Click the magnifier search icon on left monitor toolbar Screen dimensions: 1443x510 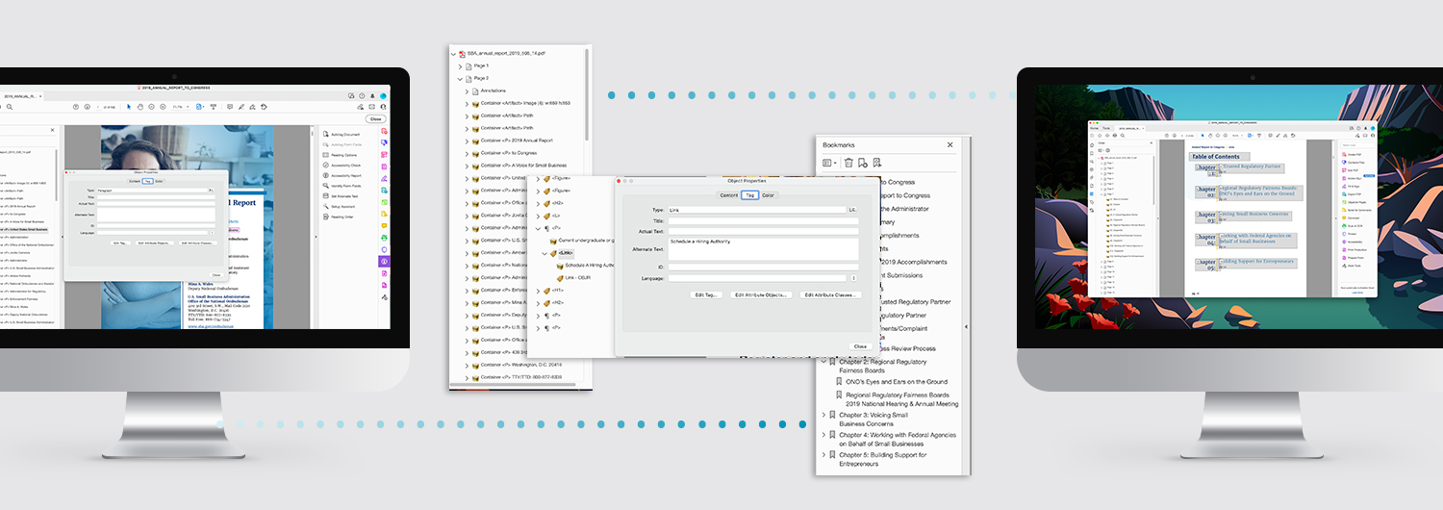pyautogui.click(x=10, y=107)
